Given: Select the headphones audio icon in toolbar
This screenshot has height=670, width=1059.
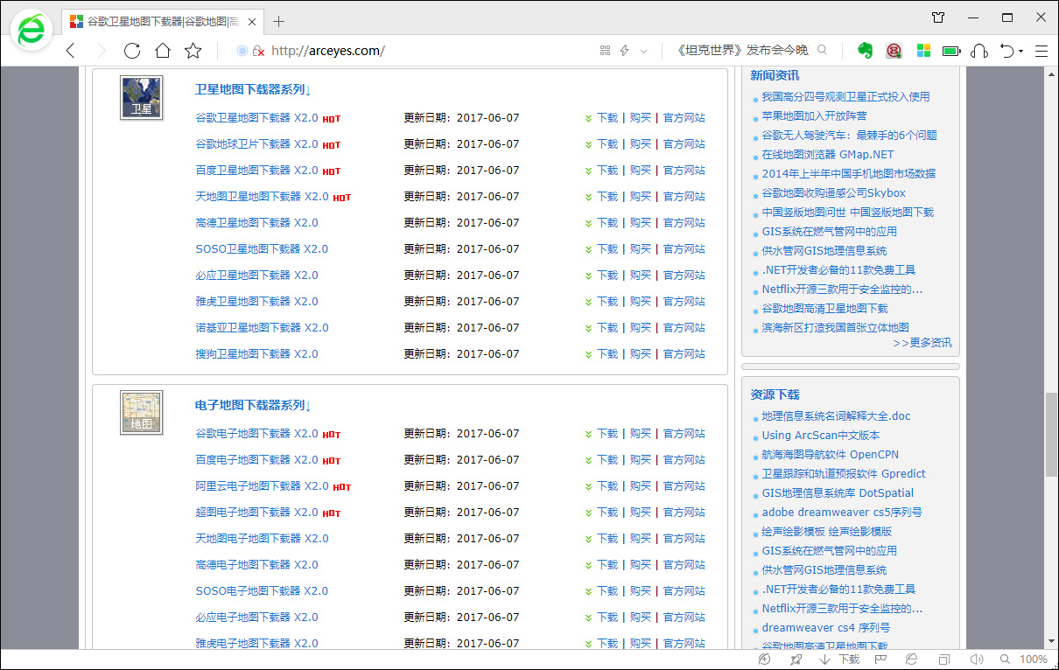Looking at the screenshot, I should [979, 51].
